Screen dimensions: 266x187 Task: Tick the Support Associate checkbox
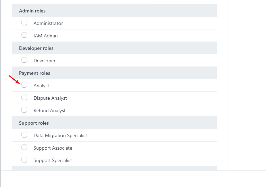pos(24,148)
